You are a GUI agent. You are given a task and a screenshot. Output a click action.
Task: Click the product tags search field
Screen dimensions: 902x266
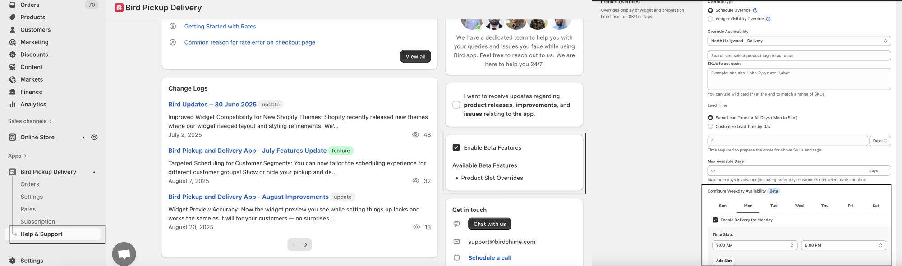pyautogui.click(x=799, y=55)
